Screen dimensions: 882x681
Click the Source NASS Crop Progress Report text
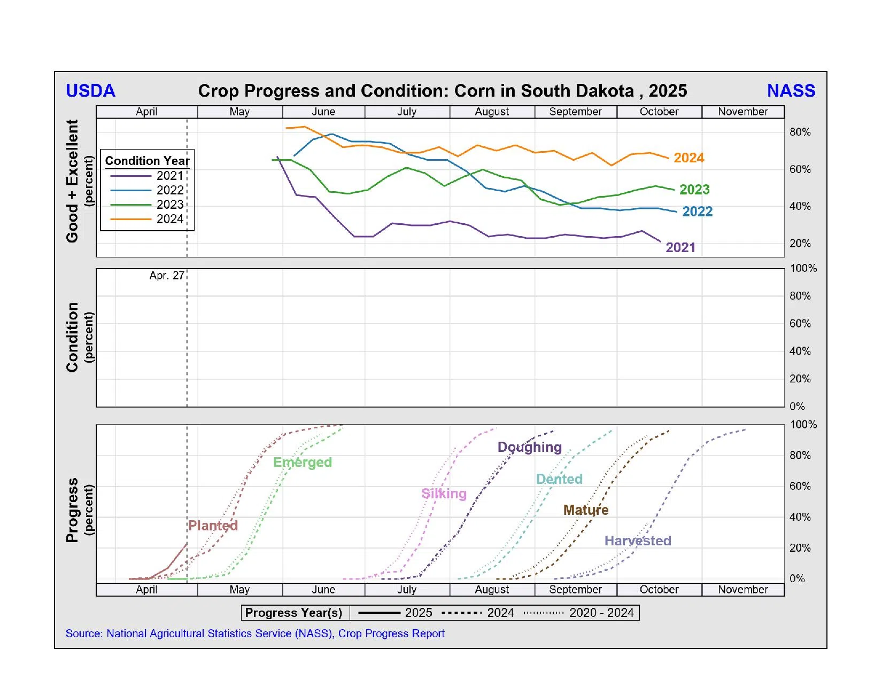click(255, 633)
